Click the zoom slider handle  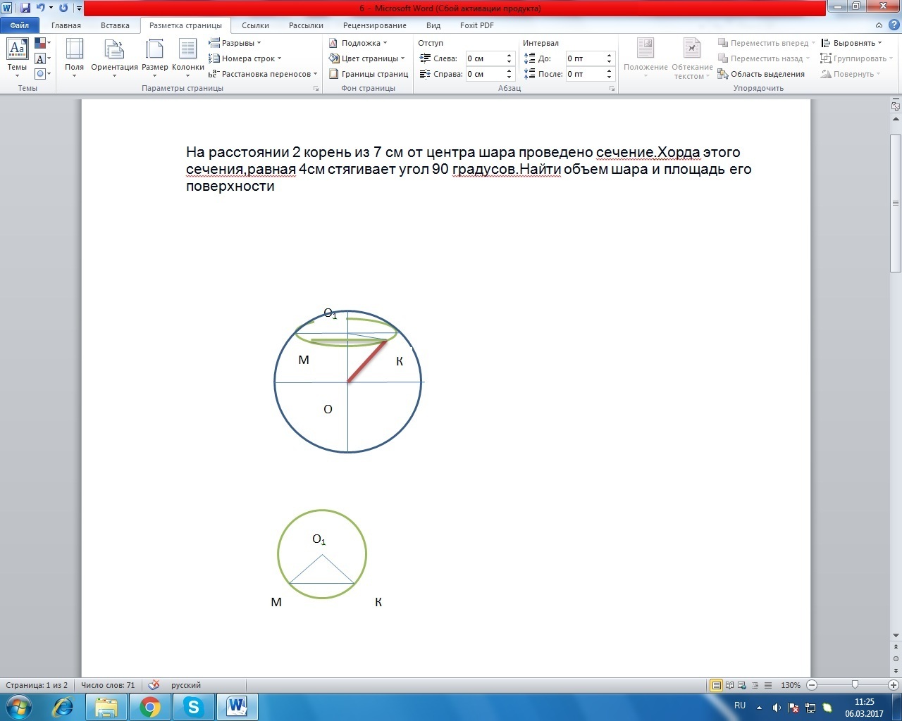[855, 685]
